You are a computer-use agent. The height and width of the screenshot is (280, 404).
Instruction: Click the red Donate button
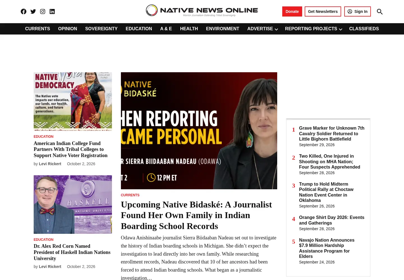click(292, 11)
